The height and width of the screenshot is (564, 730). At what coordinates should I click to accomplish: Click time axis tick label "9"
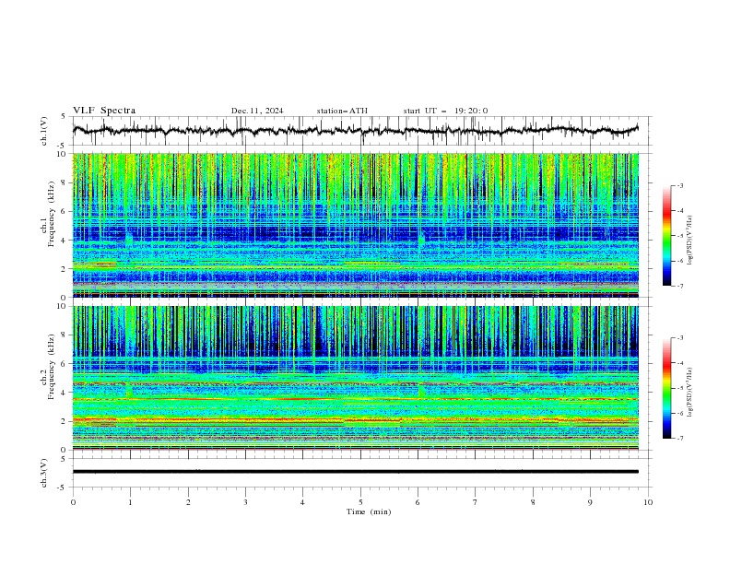[590, 502]
